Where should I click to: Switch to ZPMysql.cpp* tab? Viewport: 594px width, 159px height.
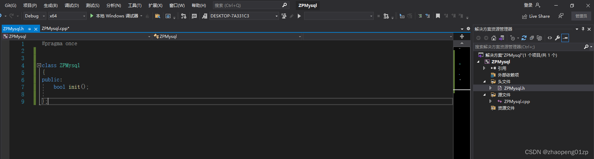[55, 29]
